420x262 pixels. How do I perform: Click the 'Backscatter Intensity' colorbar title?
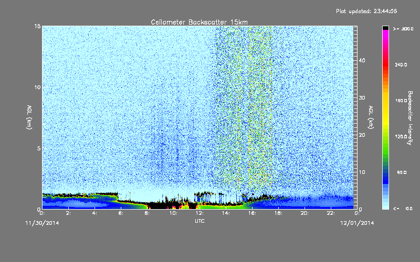tap(410, 118)
